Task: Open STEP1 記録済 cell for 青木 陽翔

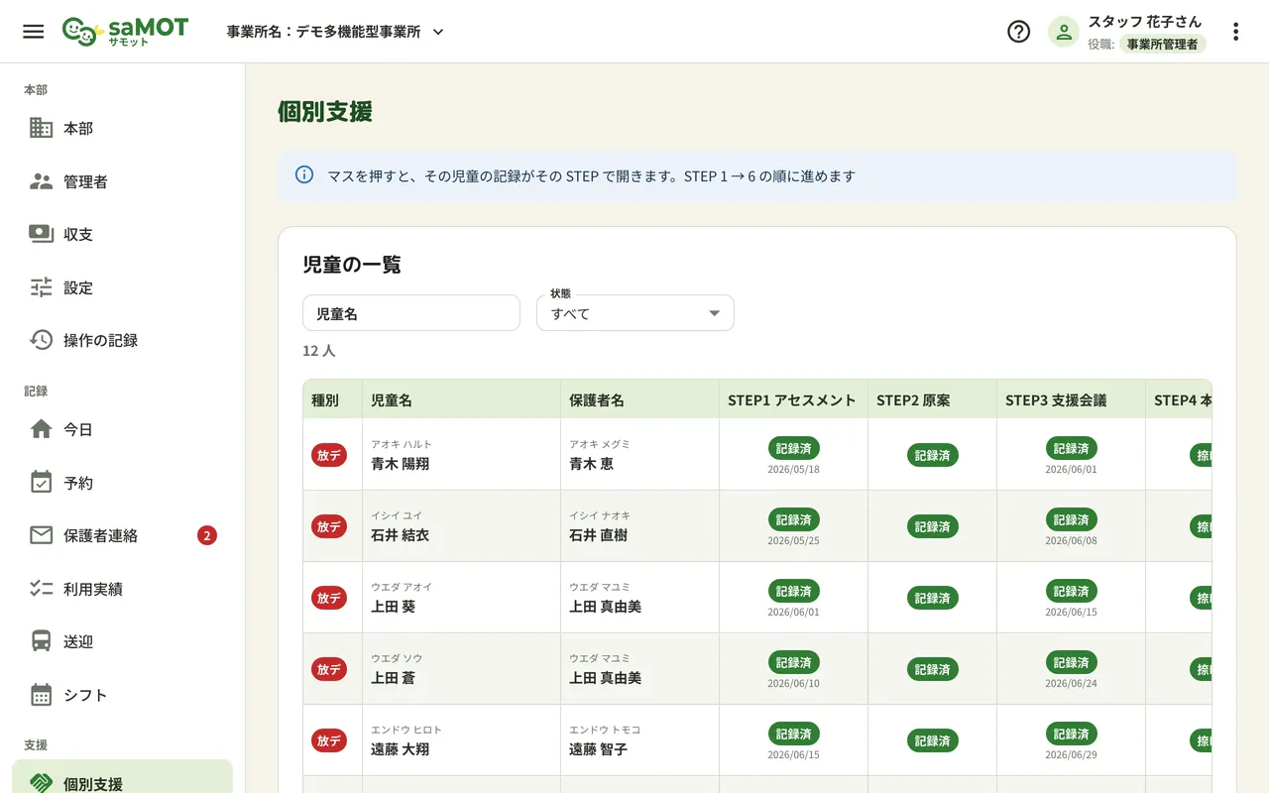Action: point(794,448)
